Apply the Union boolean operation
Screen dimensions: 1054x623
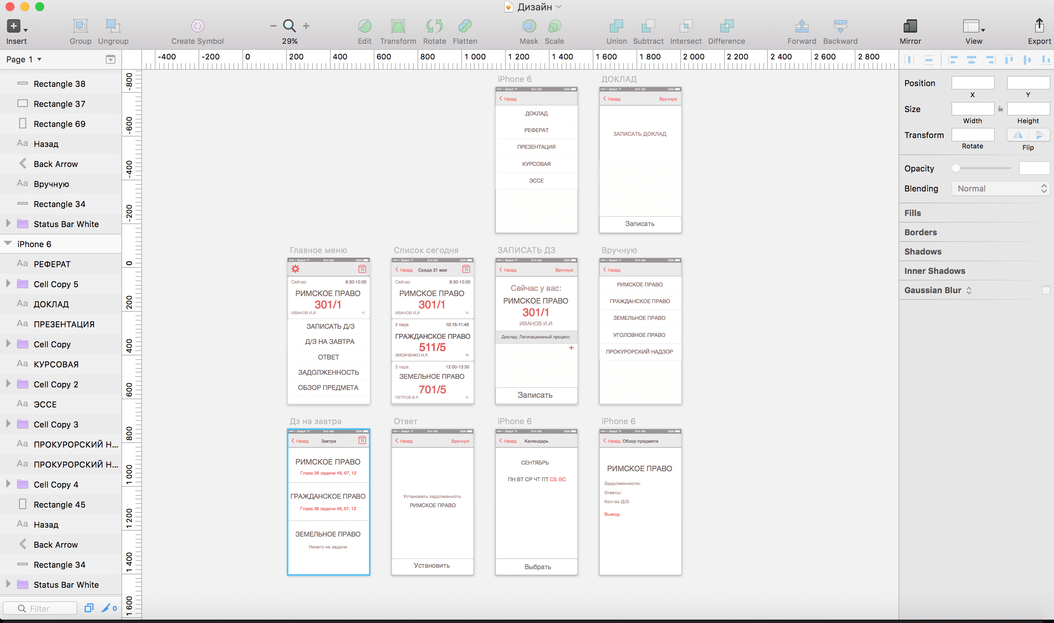pos(616,26)
